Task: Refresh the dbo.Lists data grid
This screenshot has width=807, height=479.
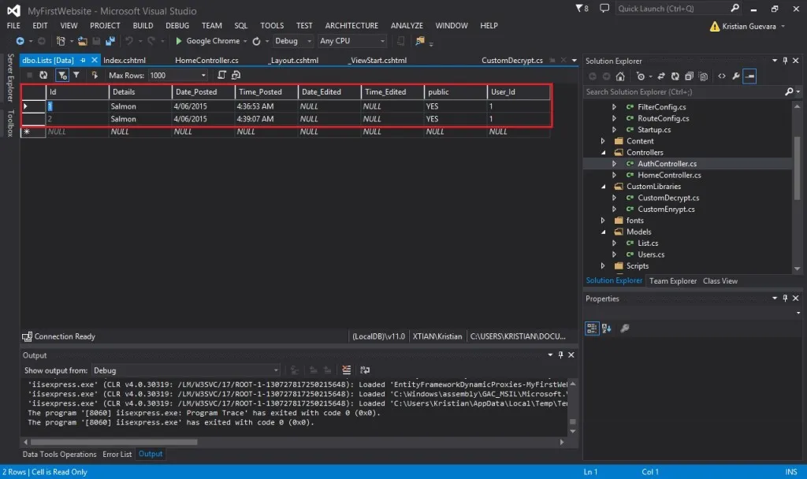Action: (x=43, y=75)
